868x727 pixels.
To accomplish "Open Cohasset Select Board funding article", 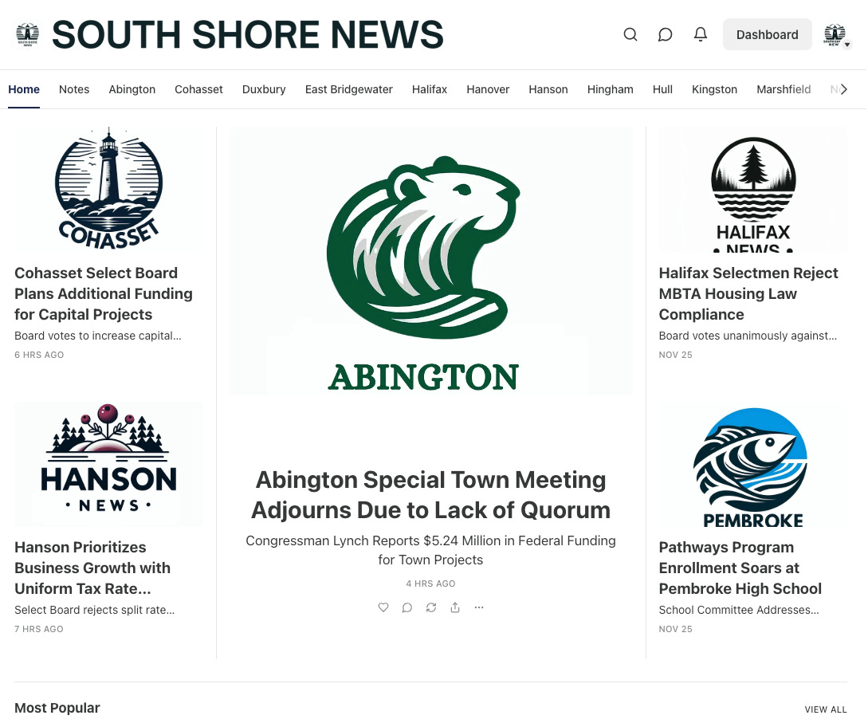I will [x=104, y=293].
